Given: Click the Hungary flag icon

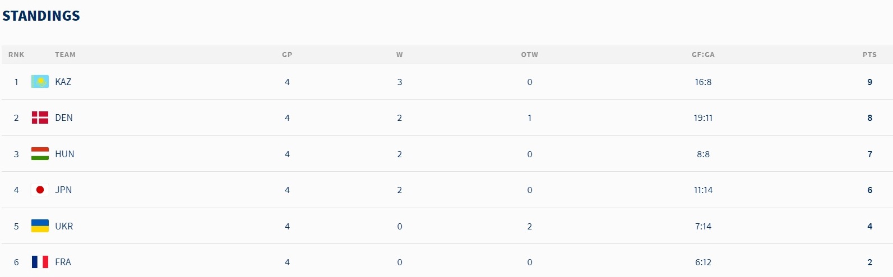Looking at the screenshot, I should click(x=40, y=154).
